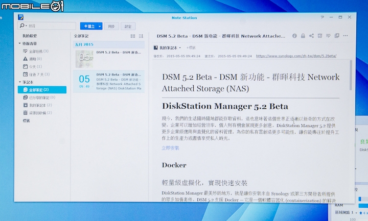This screenshot has width=368, height=221.
Task: Click the RAM usage bar in background widget
Action: (x=363, y=205)
